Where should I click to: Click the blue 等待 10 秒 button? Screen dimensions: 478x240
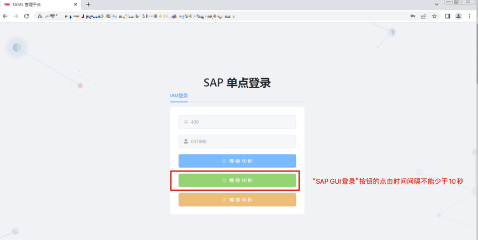point(237,161)
